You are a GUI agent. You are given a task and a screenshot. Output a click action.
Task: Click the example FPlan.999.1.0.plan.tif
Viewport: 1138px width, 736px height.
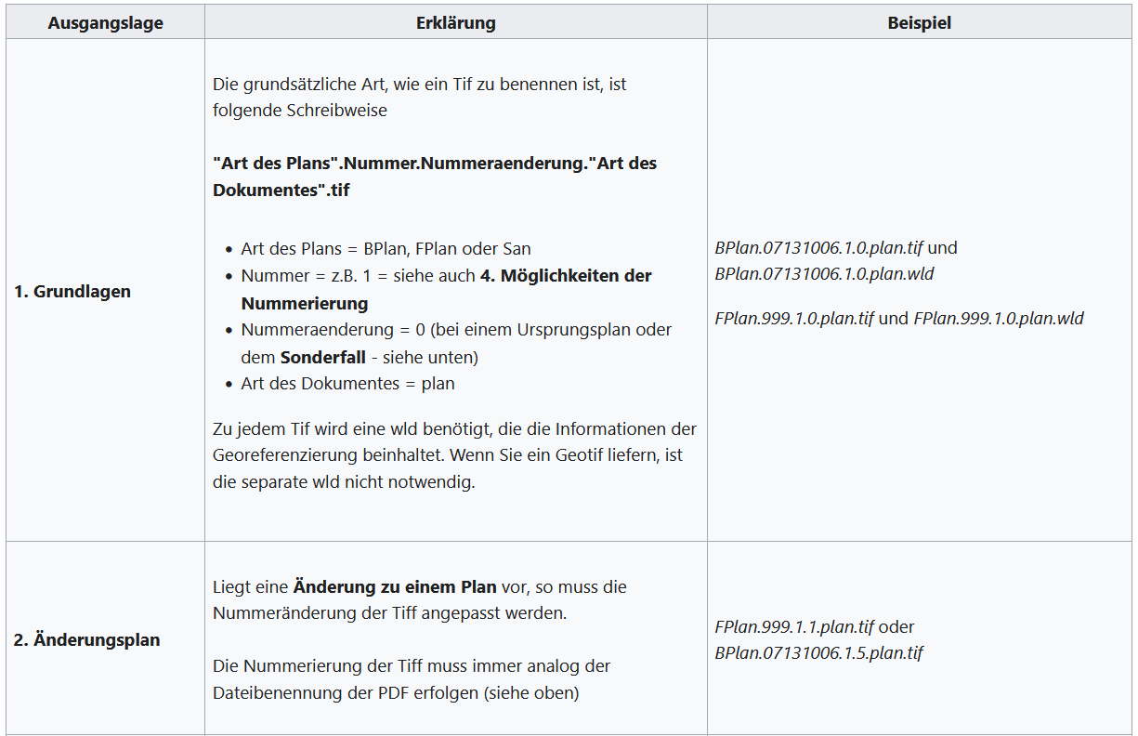(794, 318)
